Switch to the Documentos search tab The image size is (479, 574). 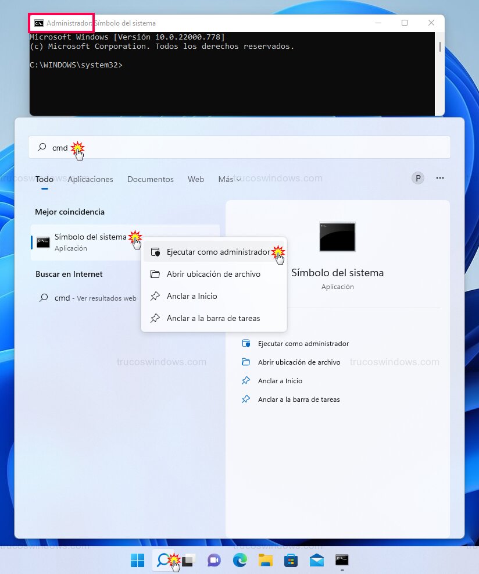[x=151, y=179]
